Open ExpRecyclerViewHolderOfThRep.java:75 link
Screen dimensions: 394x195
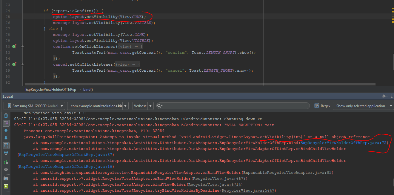click(x=343, y=143)
